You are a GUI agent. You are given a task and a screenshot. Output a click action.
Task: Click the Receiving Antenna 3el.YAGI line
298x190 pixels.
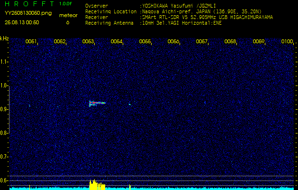coord(154,23)
